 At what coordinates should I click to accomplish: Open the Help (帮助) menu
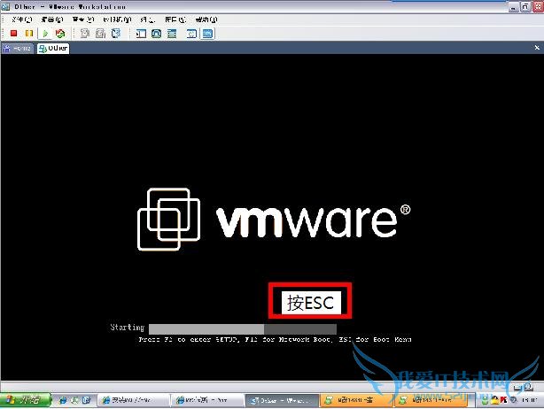(206, 19)
